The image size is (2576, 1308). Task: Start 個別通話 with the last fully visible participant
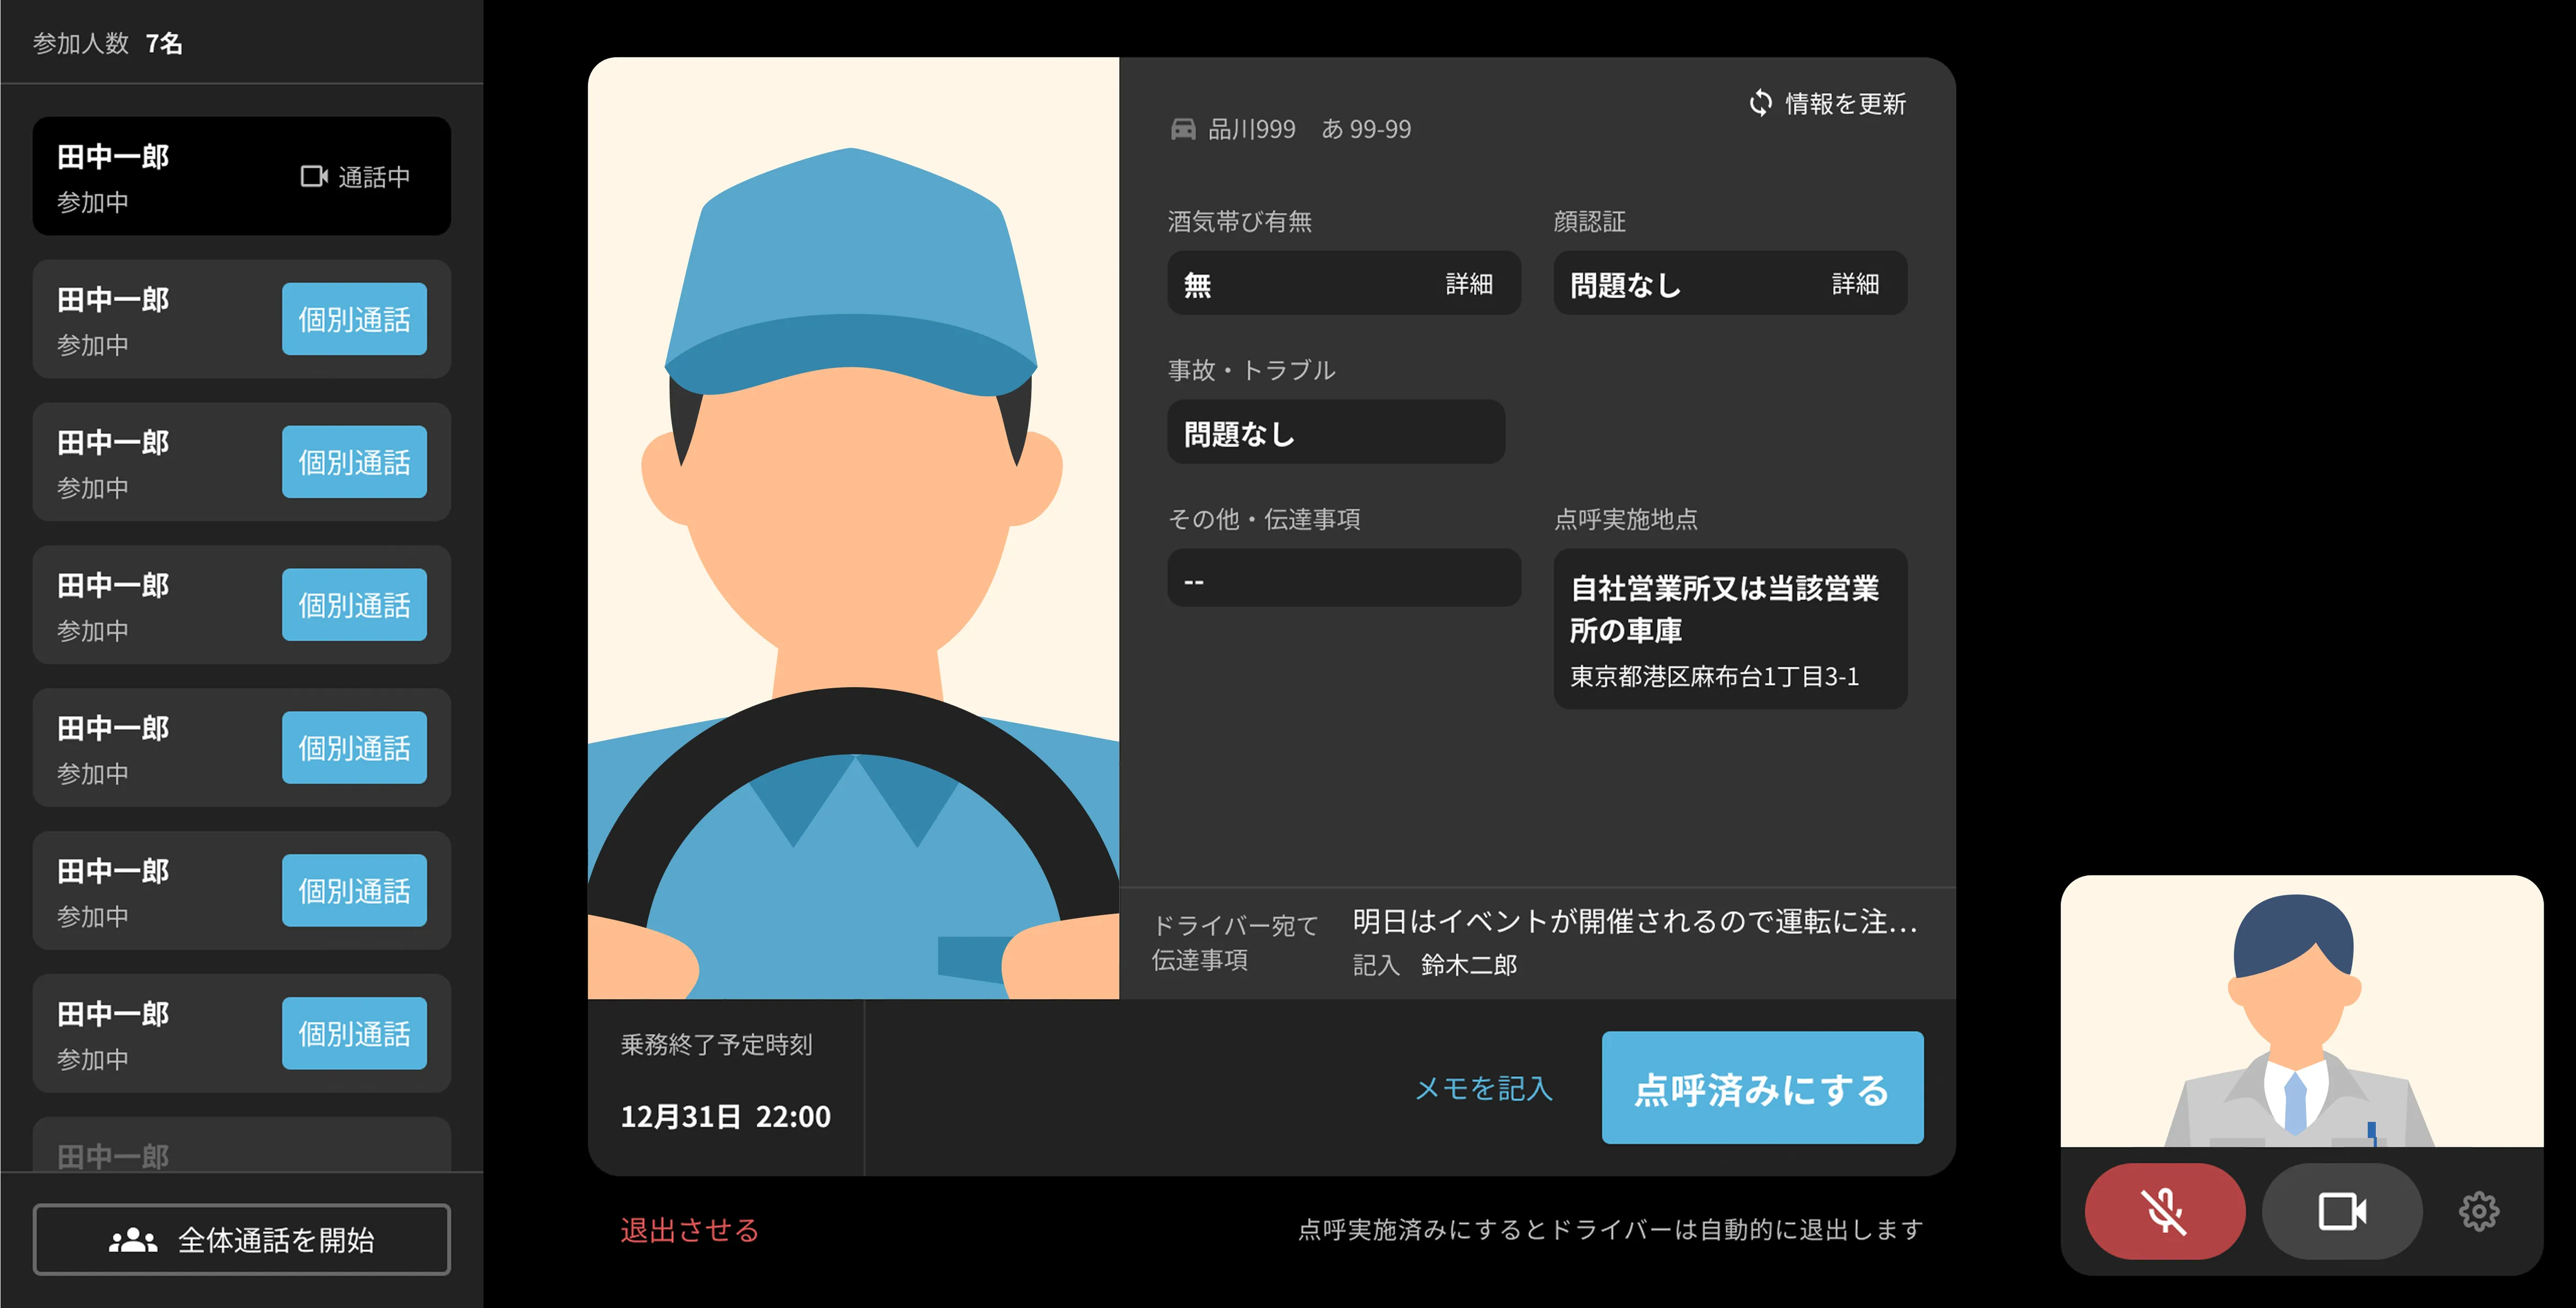tap(354, 1033)
